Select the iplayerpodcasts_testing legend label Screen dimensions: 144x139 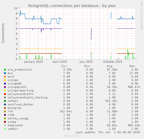[x=28, y=98]
